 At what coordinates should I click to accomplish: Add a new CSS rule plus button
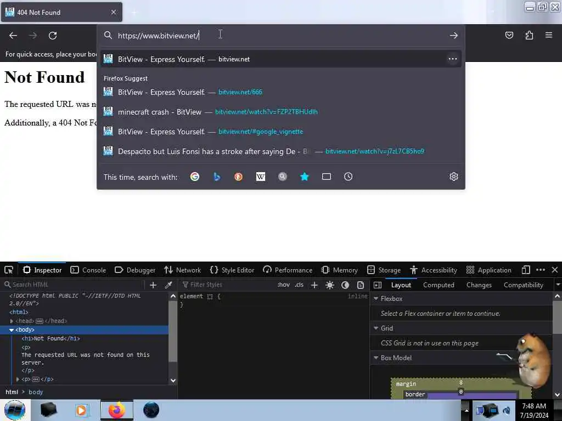tap(314, 285)
